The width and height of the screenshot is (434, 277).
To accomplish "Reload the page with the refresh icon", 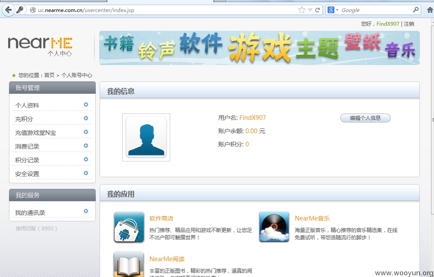I will pyautogui.click(x=317, y=10).
